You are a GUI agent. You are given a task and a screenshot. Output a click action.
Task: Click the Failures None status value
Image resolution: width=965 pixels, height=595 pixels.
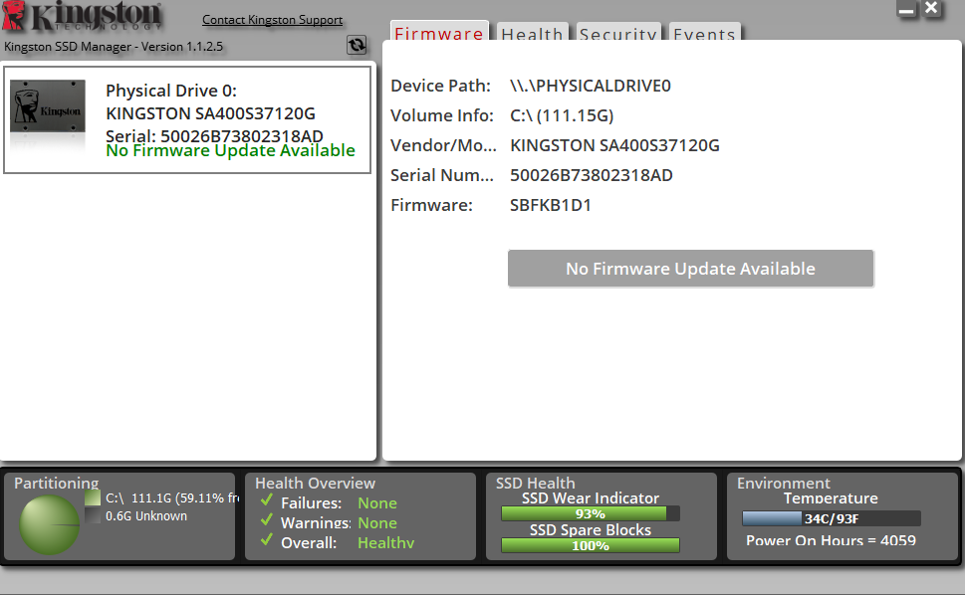(377, 503)
